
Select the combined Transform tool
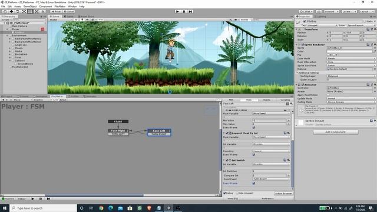(x=37, y=12)
